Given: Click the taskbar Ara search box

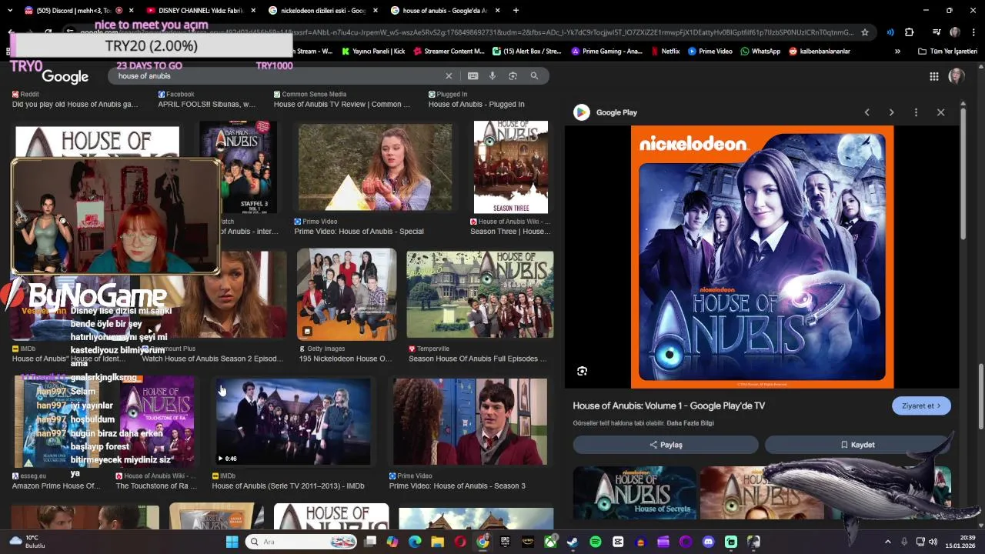Looking at the screenshot, I should [x=302, y=542].
